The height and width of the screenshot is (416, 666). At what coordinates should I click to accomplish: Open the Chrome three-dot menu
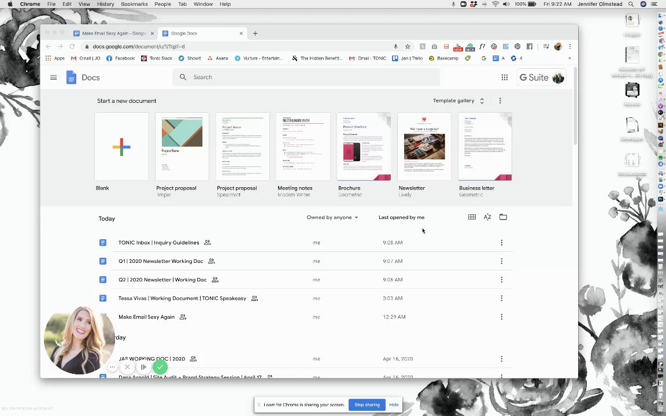[570, 46]
